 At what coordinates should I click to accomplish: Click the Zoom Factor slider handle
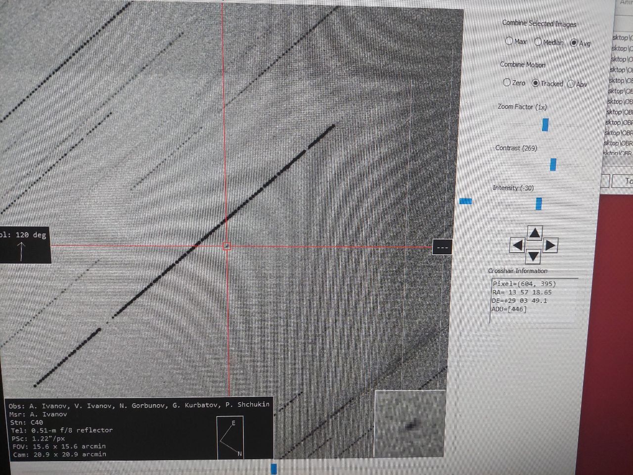point(545,125)
